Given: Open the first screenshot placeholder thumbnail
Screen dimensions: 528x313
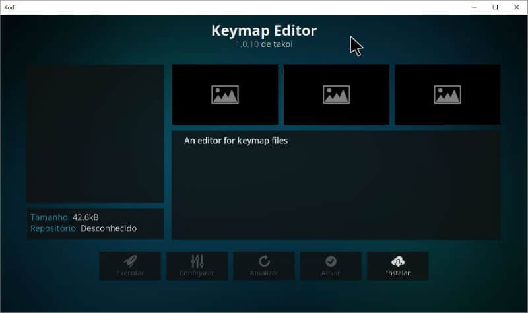Looking at the screenshot, I should pos(225,94).
